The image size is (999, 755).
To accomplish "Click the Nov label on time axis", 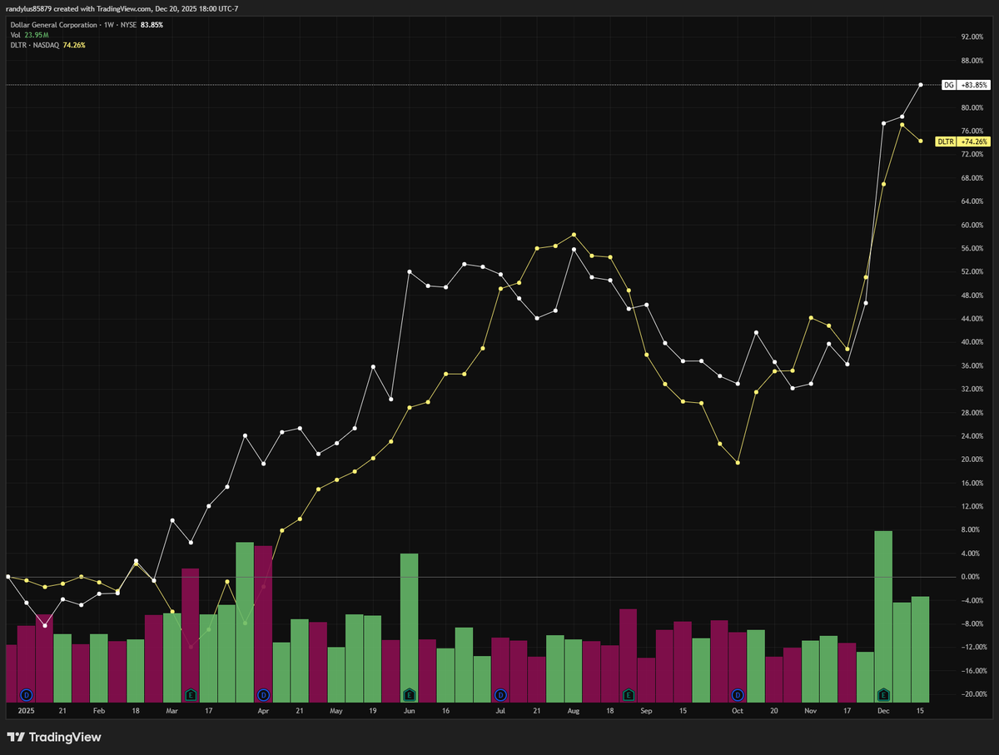I will 811,712.
